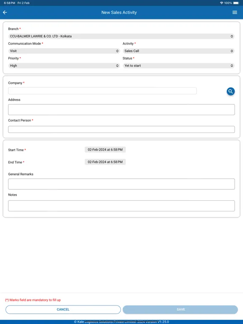Click the 6:58 PM status bar time
Image resolution: width=243 pixels, height=324 pixels.
pos(10,3)
